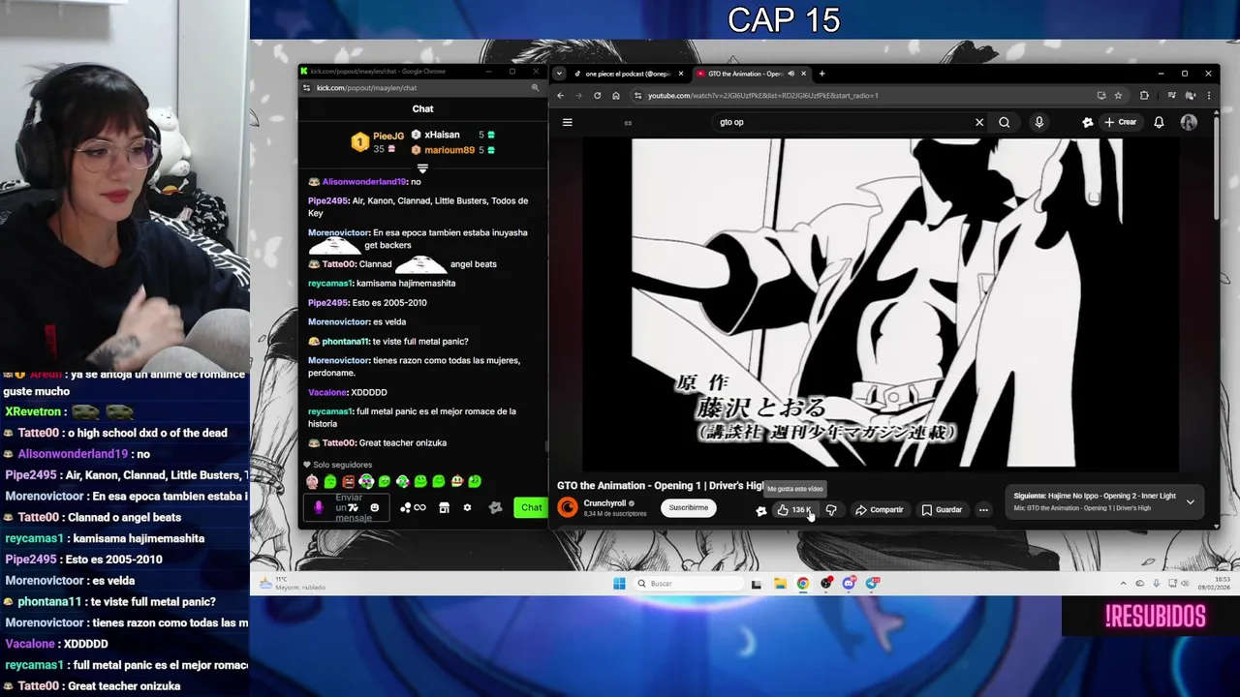This screenshot has width=1240, height=697.
Task: Click the Kick chat window zoom icon
Action: click(x=535, y=88)
